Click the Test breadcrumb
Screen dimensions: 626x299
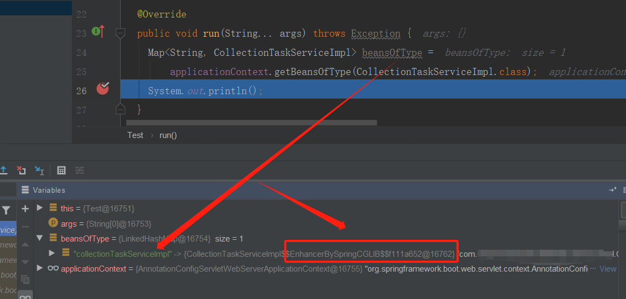point(135,135)
